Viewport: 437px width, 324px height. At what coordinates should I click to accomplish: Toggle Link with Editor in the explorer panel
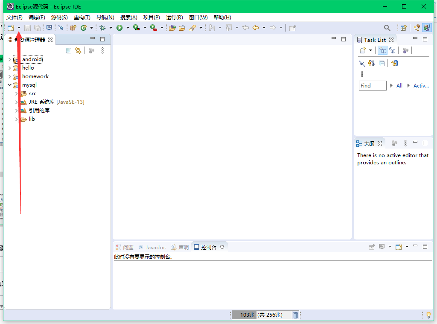(x=78, y=50)
